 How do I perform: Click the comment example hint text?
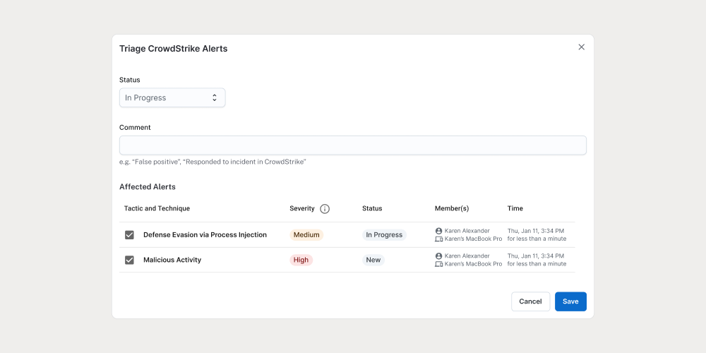[213, 162]
